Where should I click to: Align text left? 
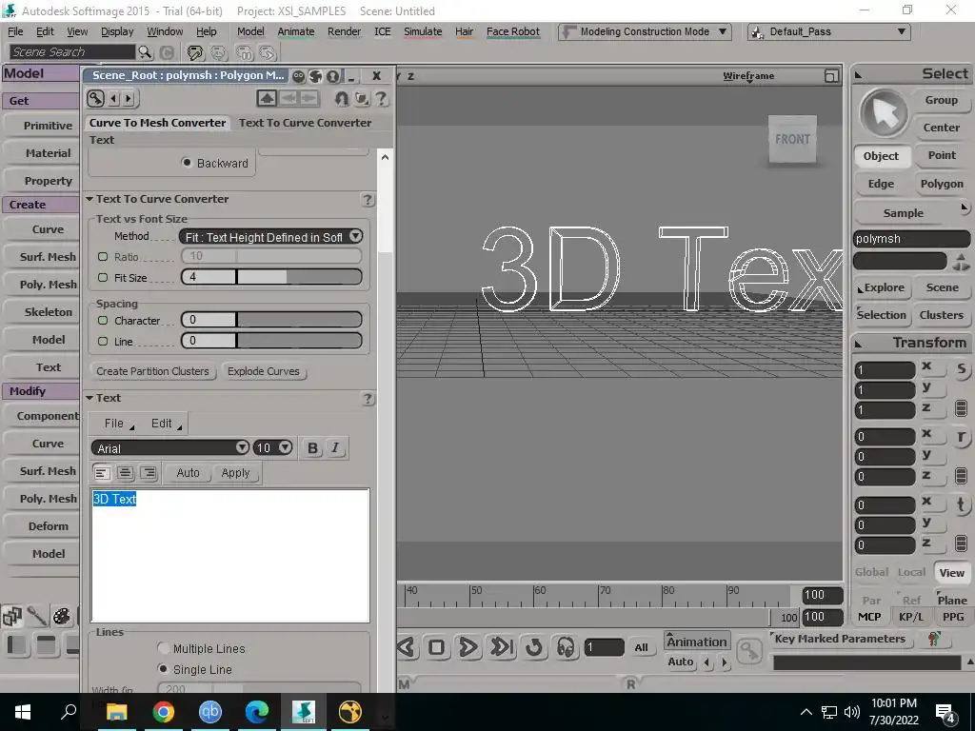tap(102, 473)
